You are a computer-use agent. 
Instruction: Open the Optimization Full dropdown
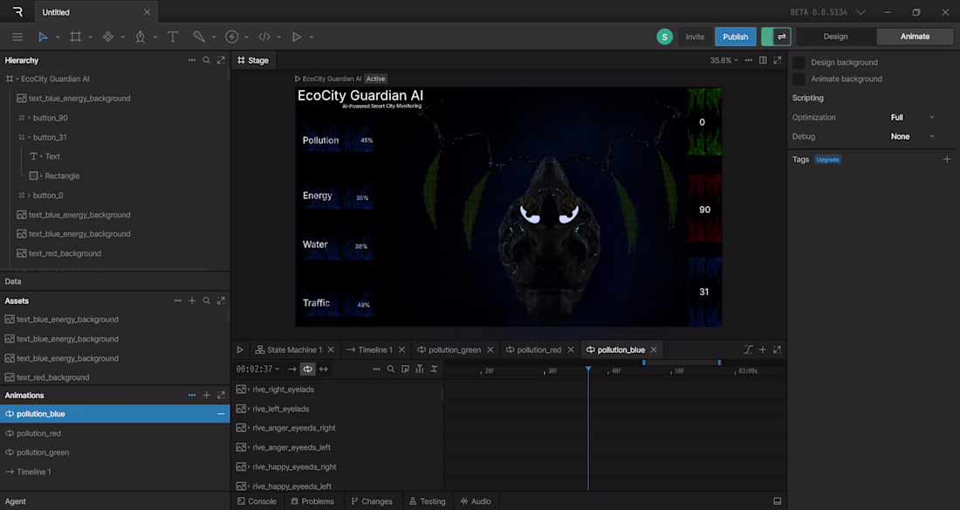tap(912, 117)
